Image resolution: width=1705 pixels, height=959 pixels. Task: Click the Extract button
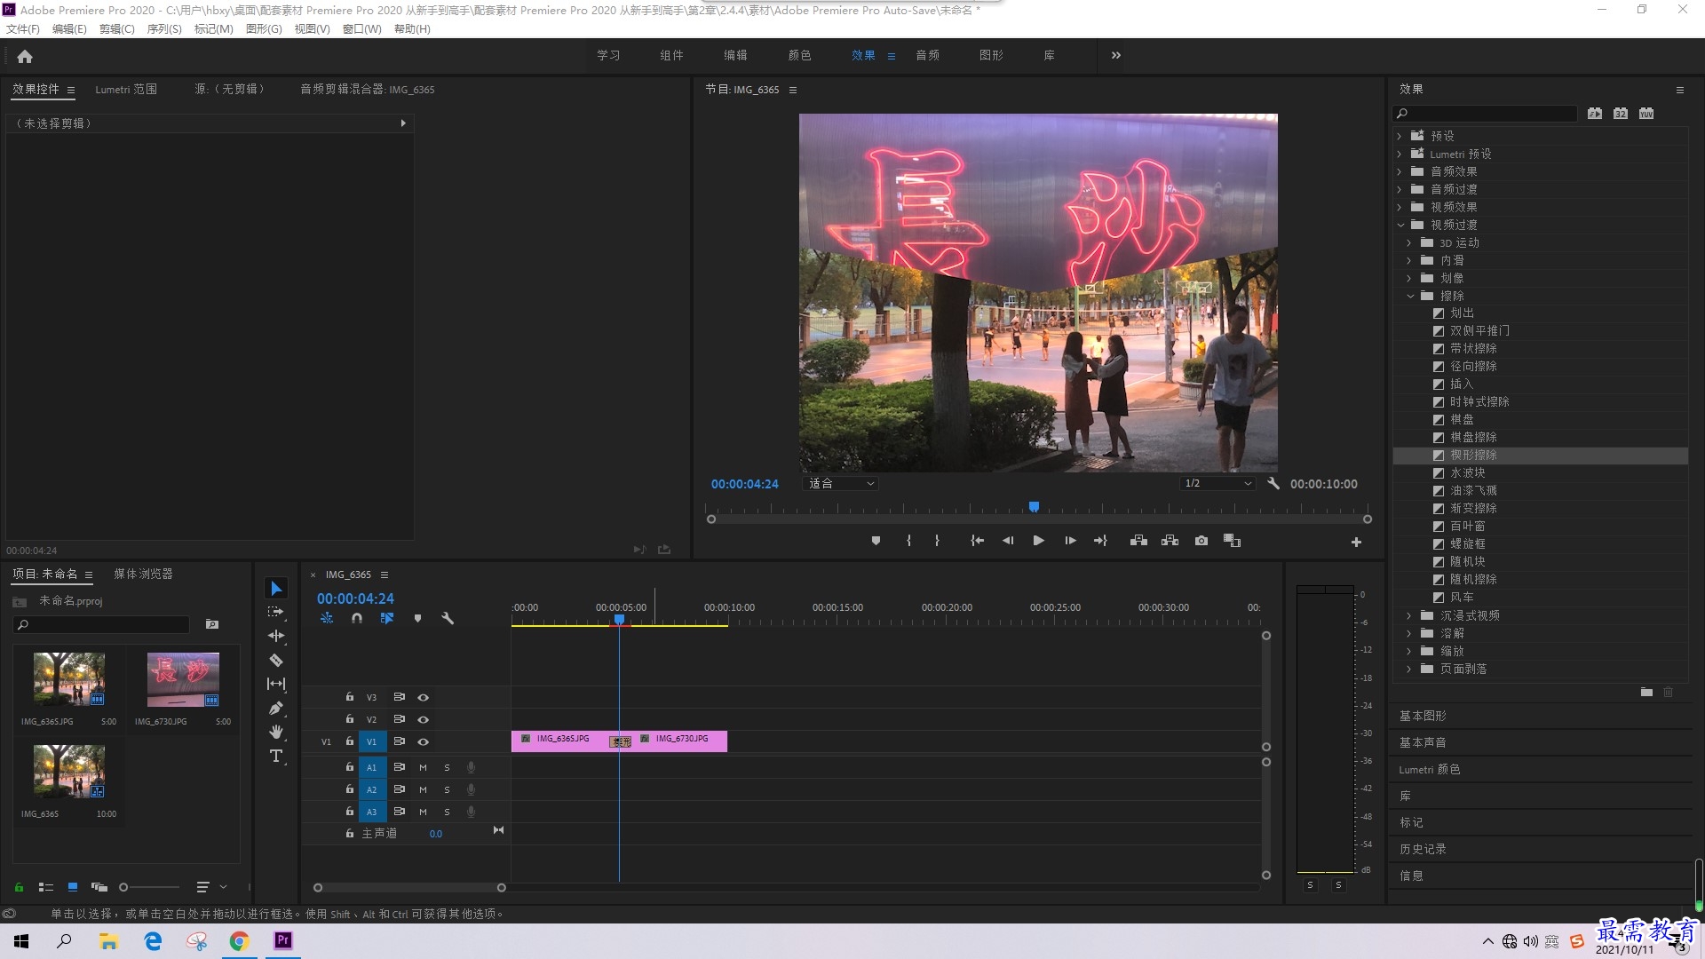coord(1170,541)
